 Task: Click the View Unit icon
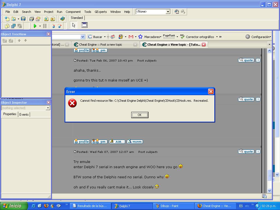click(7, 26)
